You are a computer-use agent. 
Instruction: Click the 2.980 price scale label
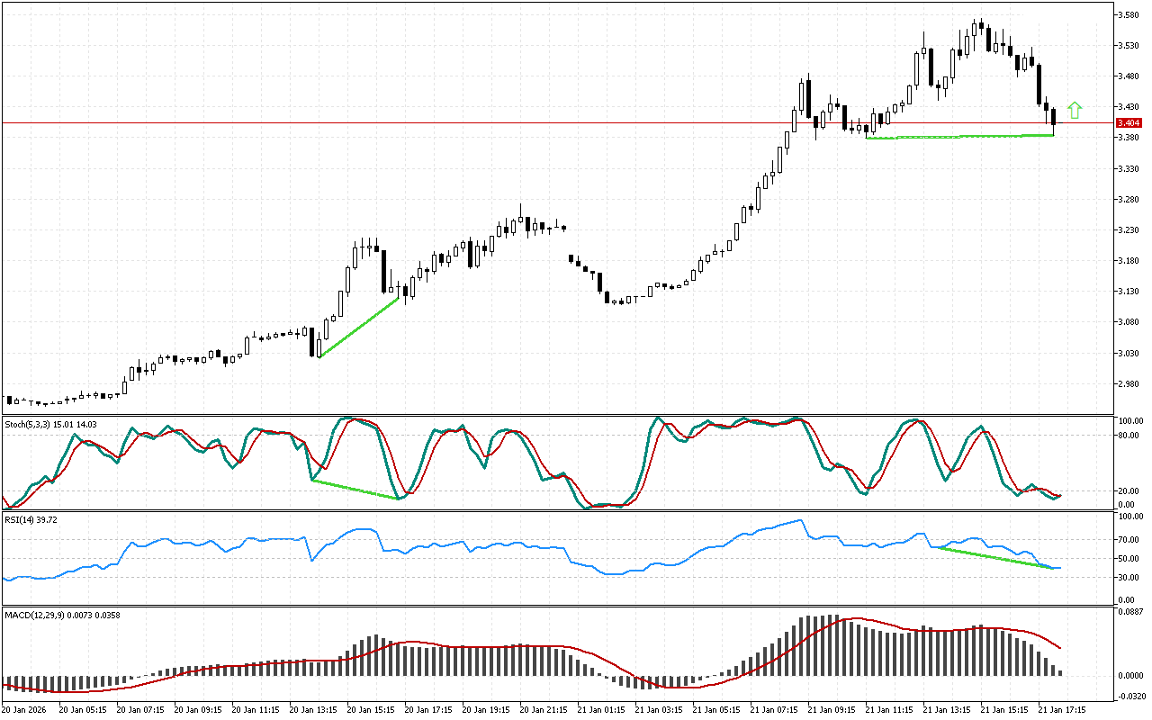[x=1129, y=384]
